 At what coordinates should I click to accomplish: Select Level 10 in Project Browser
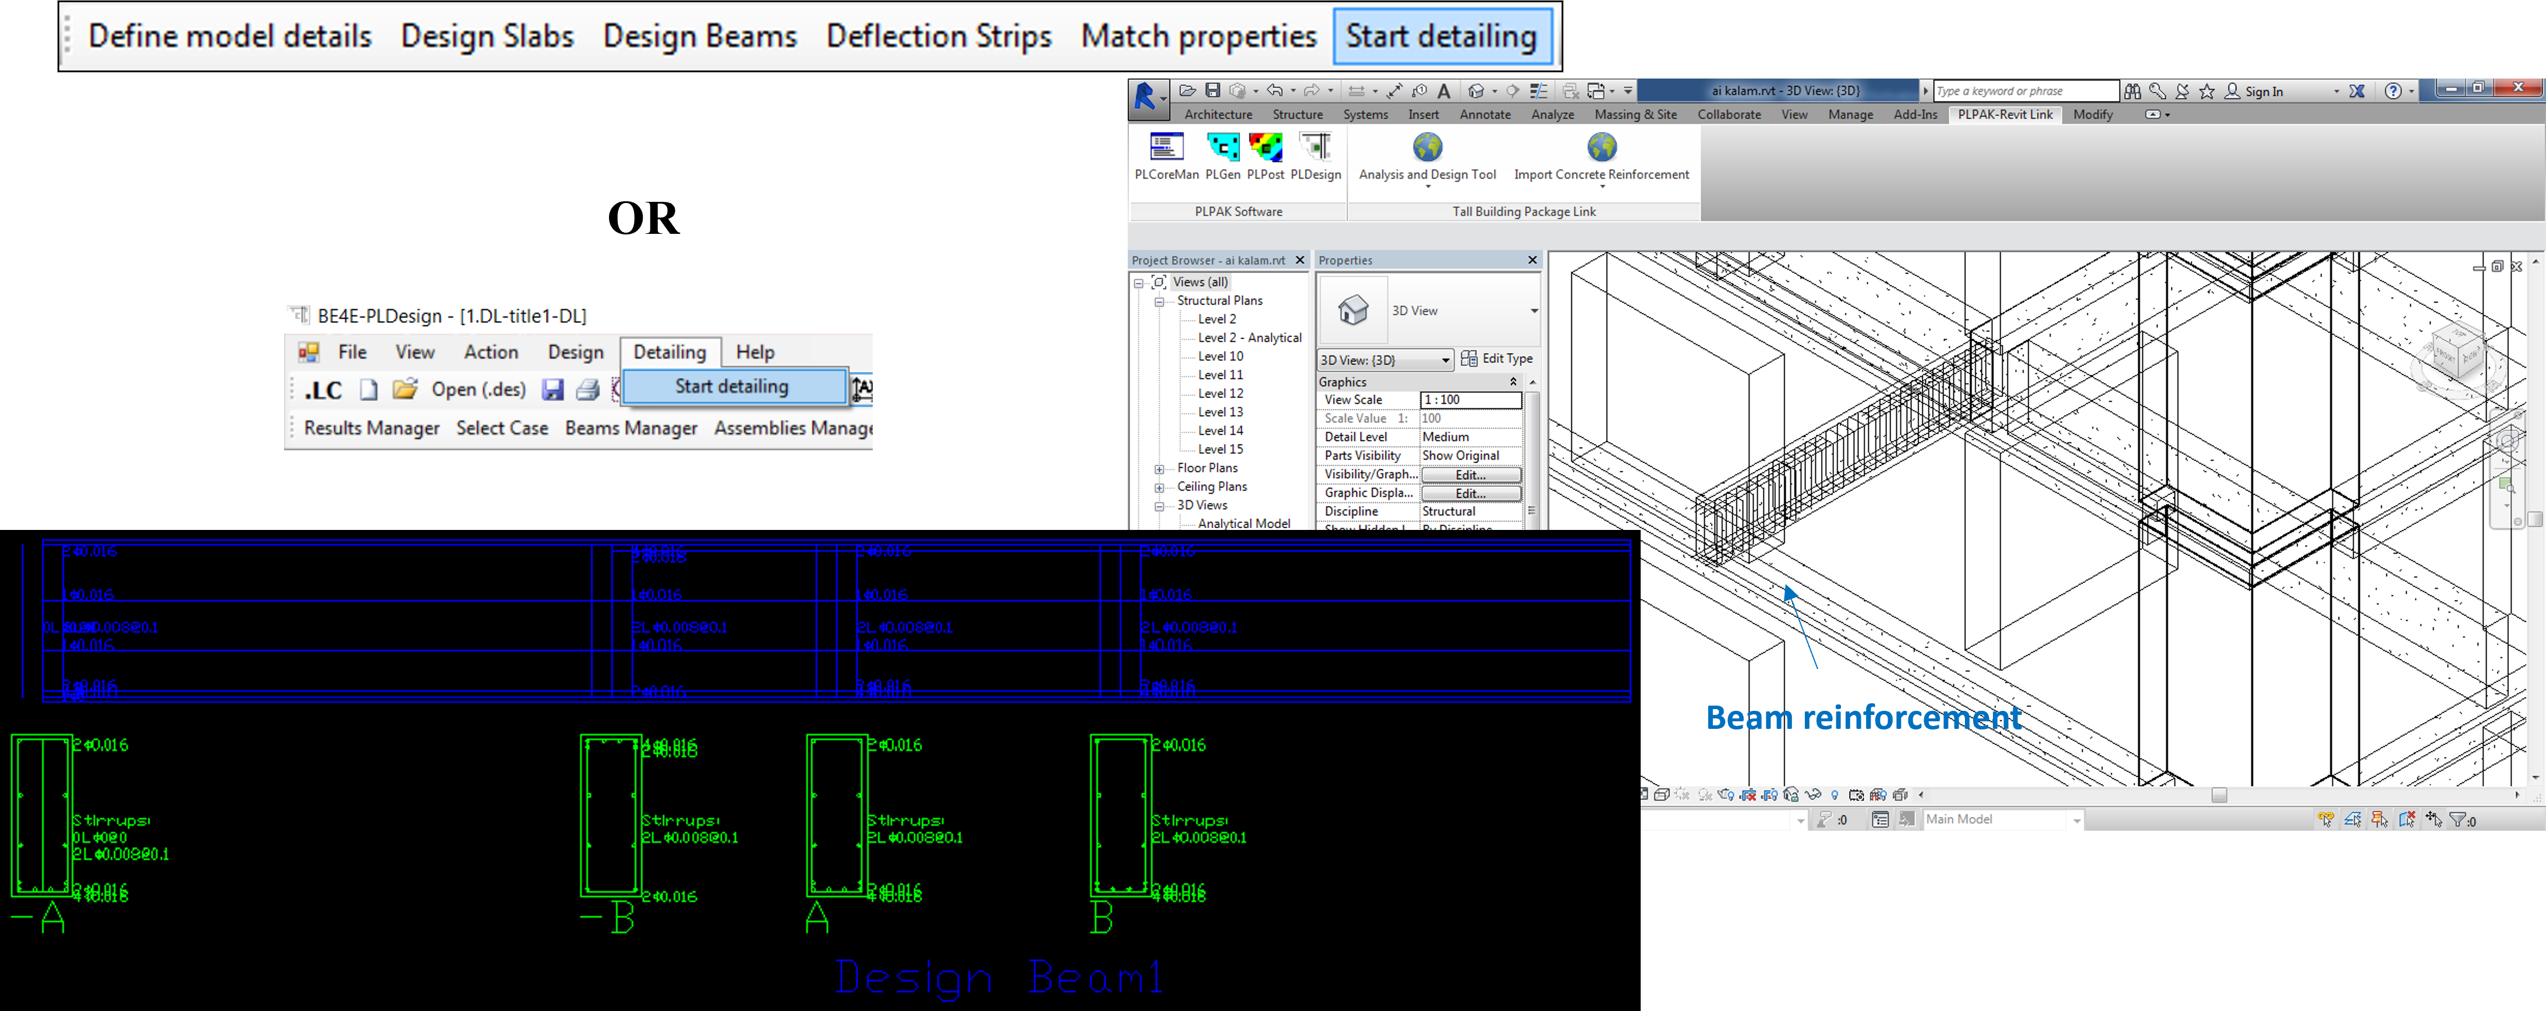(1221, 357)
